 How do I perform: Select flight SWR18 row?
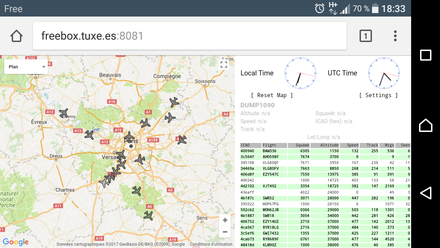click(x=325, y=216)
